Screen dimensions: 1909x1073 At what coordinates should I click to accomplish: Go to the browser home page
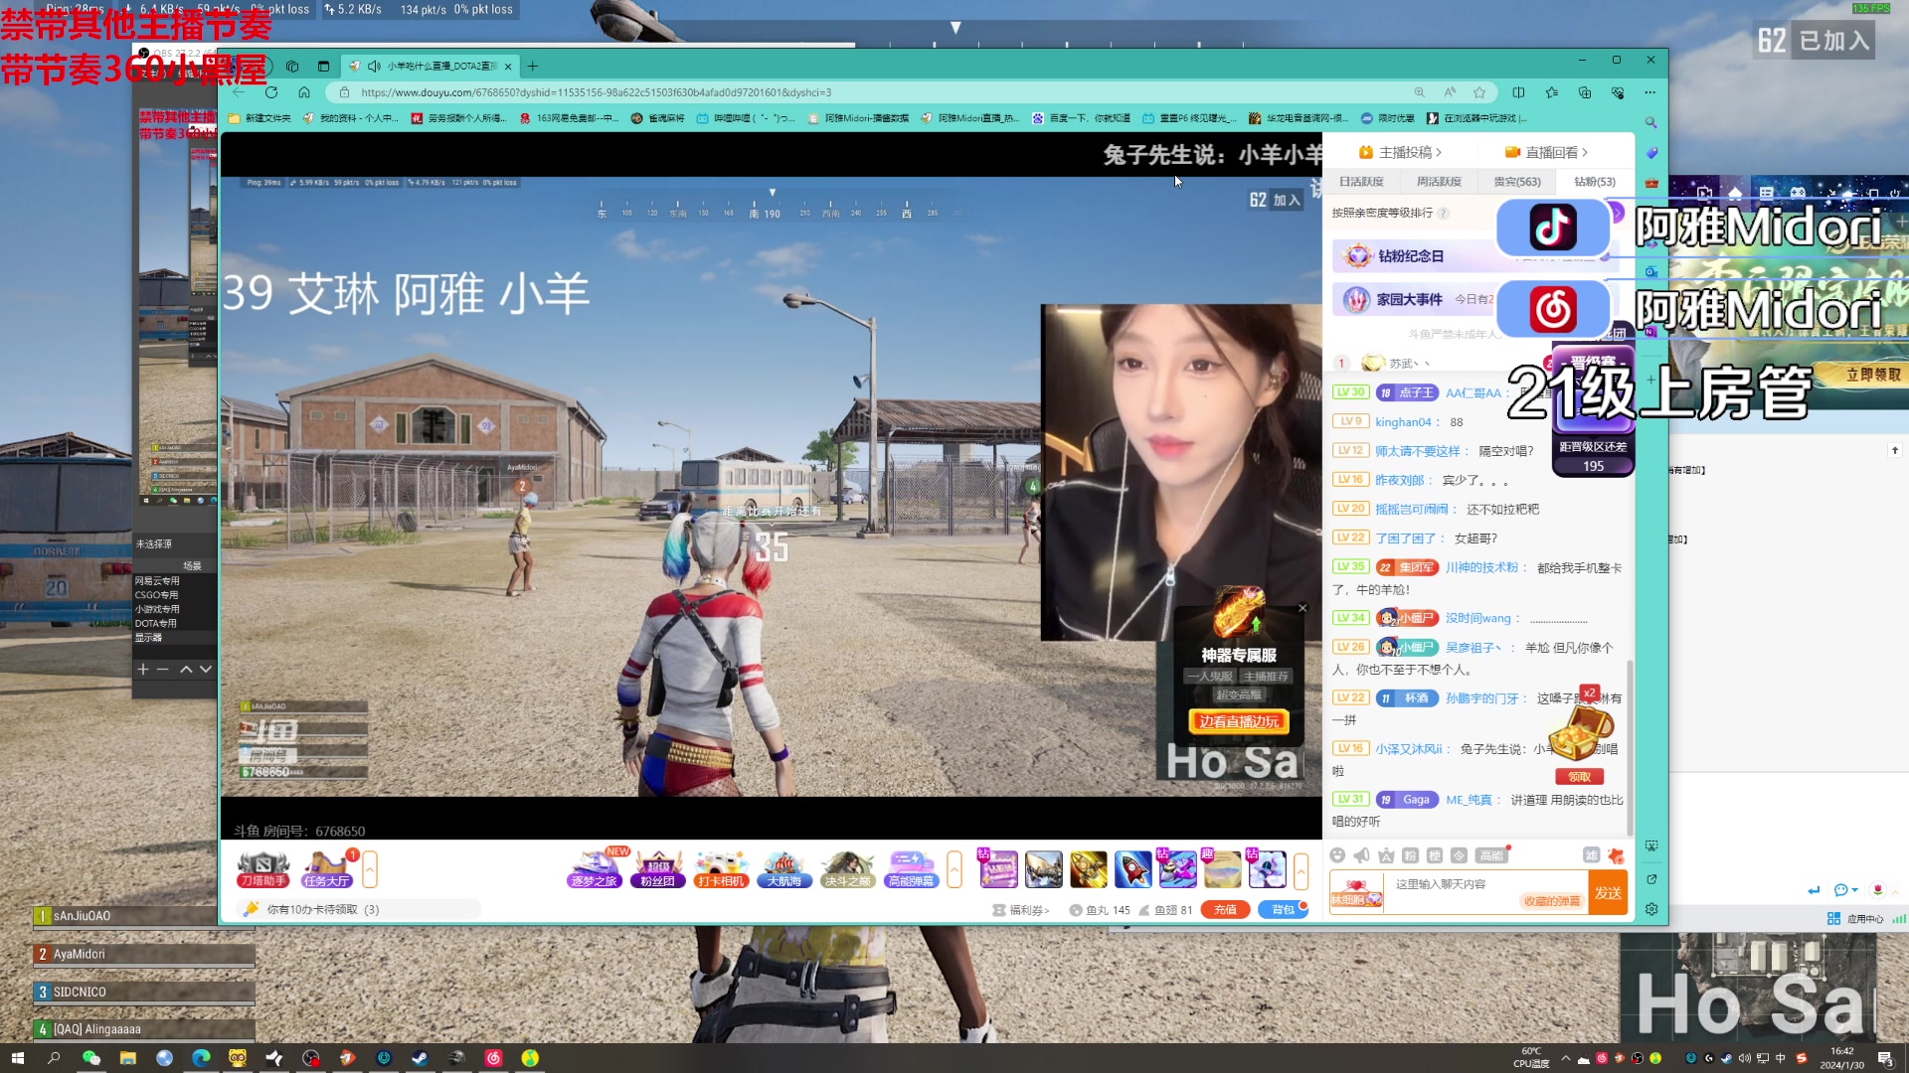(304, 92)
